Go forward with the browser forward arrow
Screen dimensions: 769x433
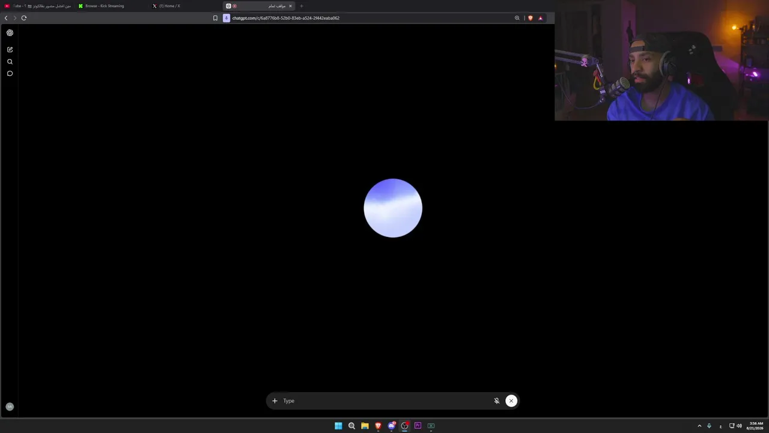[15, 18]
